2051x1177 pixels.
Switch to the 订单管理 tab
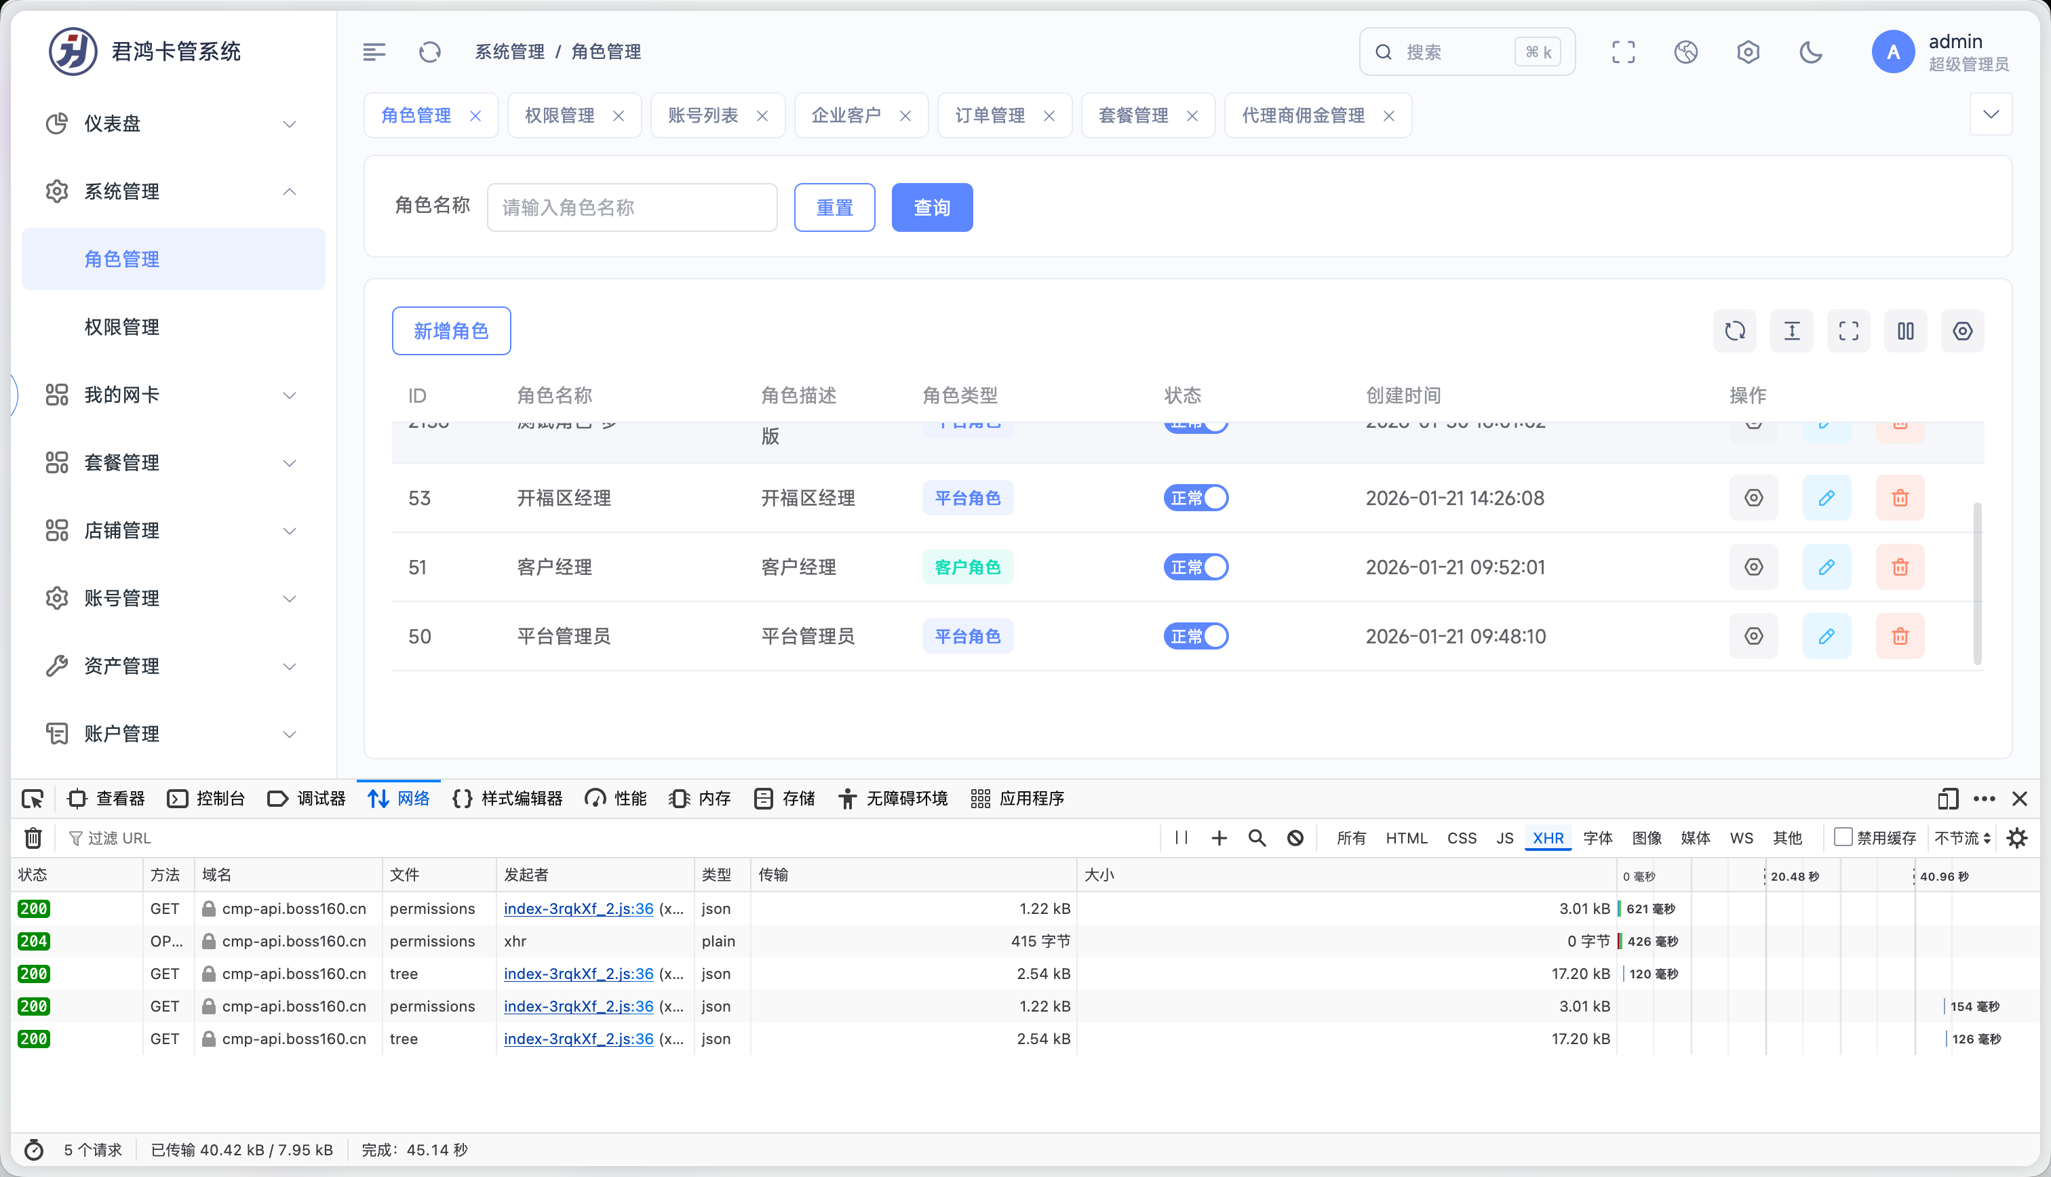click(x=990, y=115)
